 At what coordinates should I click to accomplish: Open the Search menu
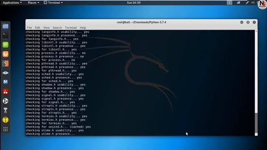pyautogui.click(x=57, y=28)
